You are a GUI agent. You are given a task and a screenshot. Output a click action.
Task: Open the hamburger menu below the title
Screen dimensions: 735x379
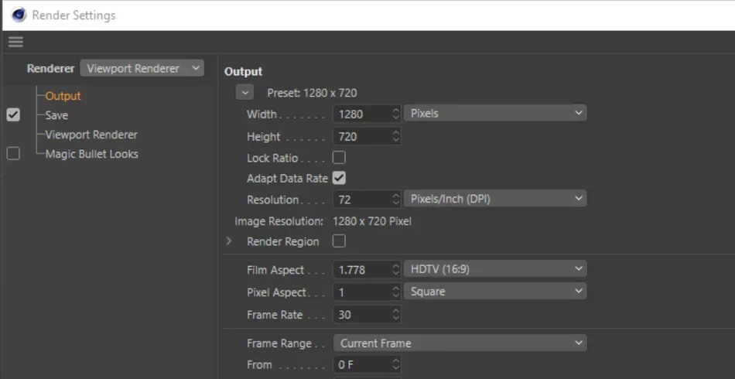[x=15, y=43]
